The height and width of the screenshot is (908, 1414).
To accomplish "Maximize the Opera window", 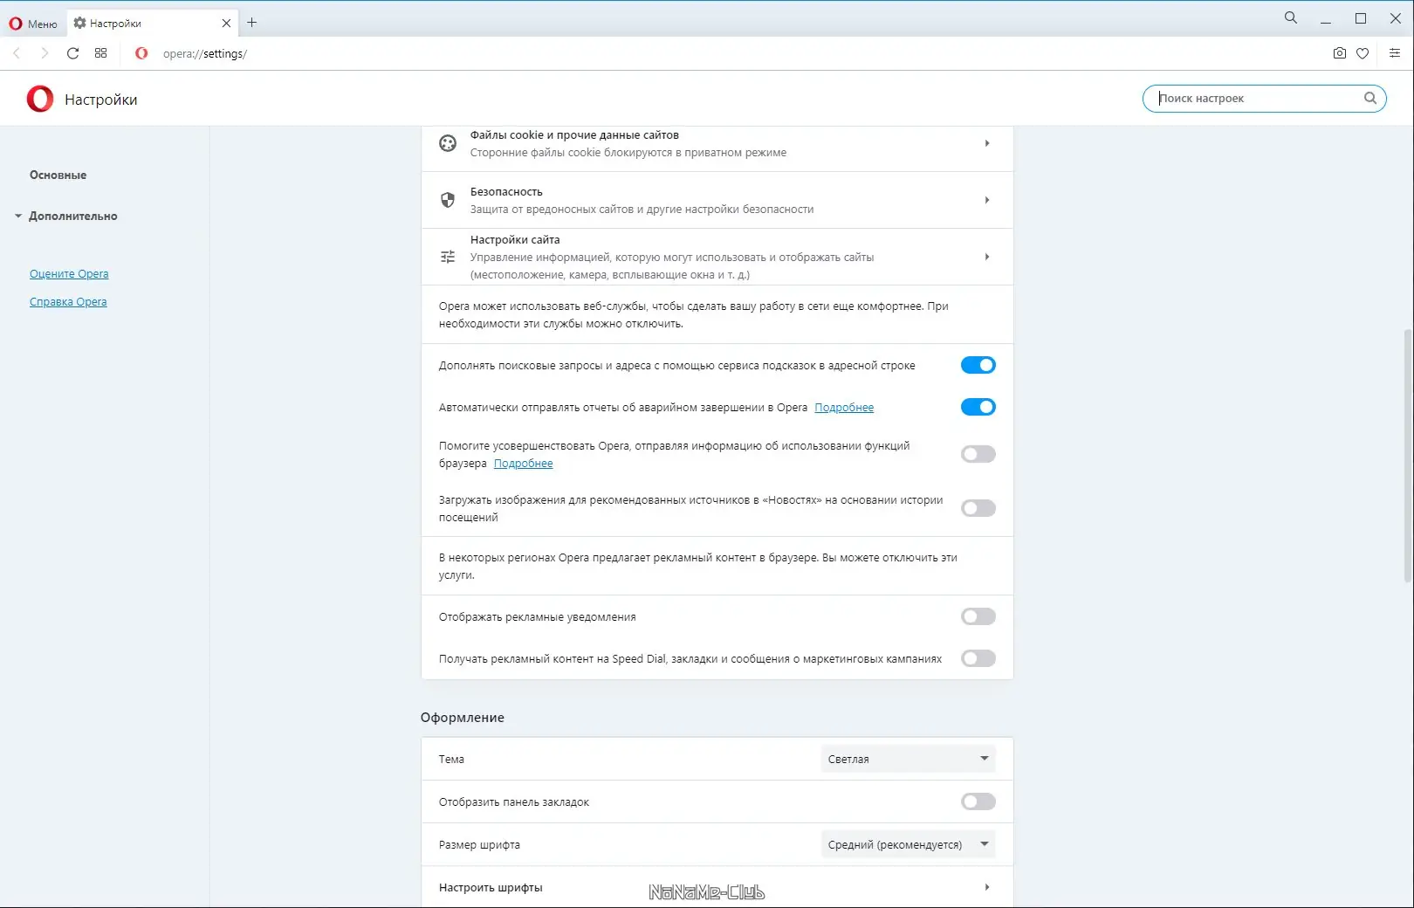I will point(1361,18).
